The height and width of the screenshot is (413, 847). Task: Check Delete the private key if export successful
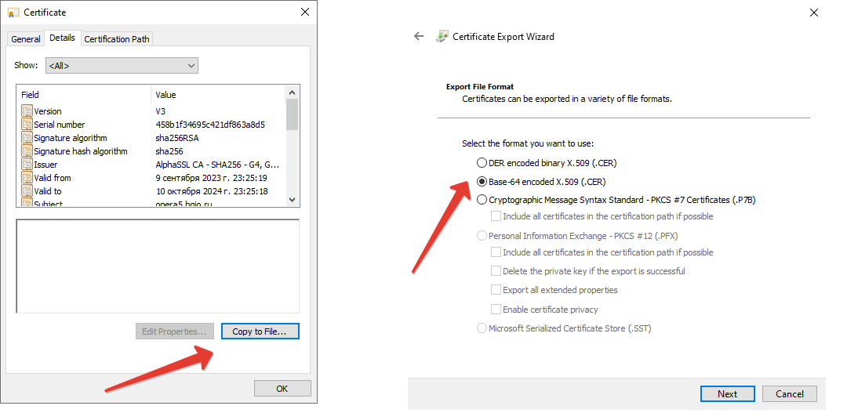click(496, 271)
